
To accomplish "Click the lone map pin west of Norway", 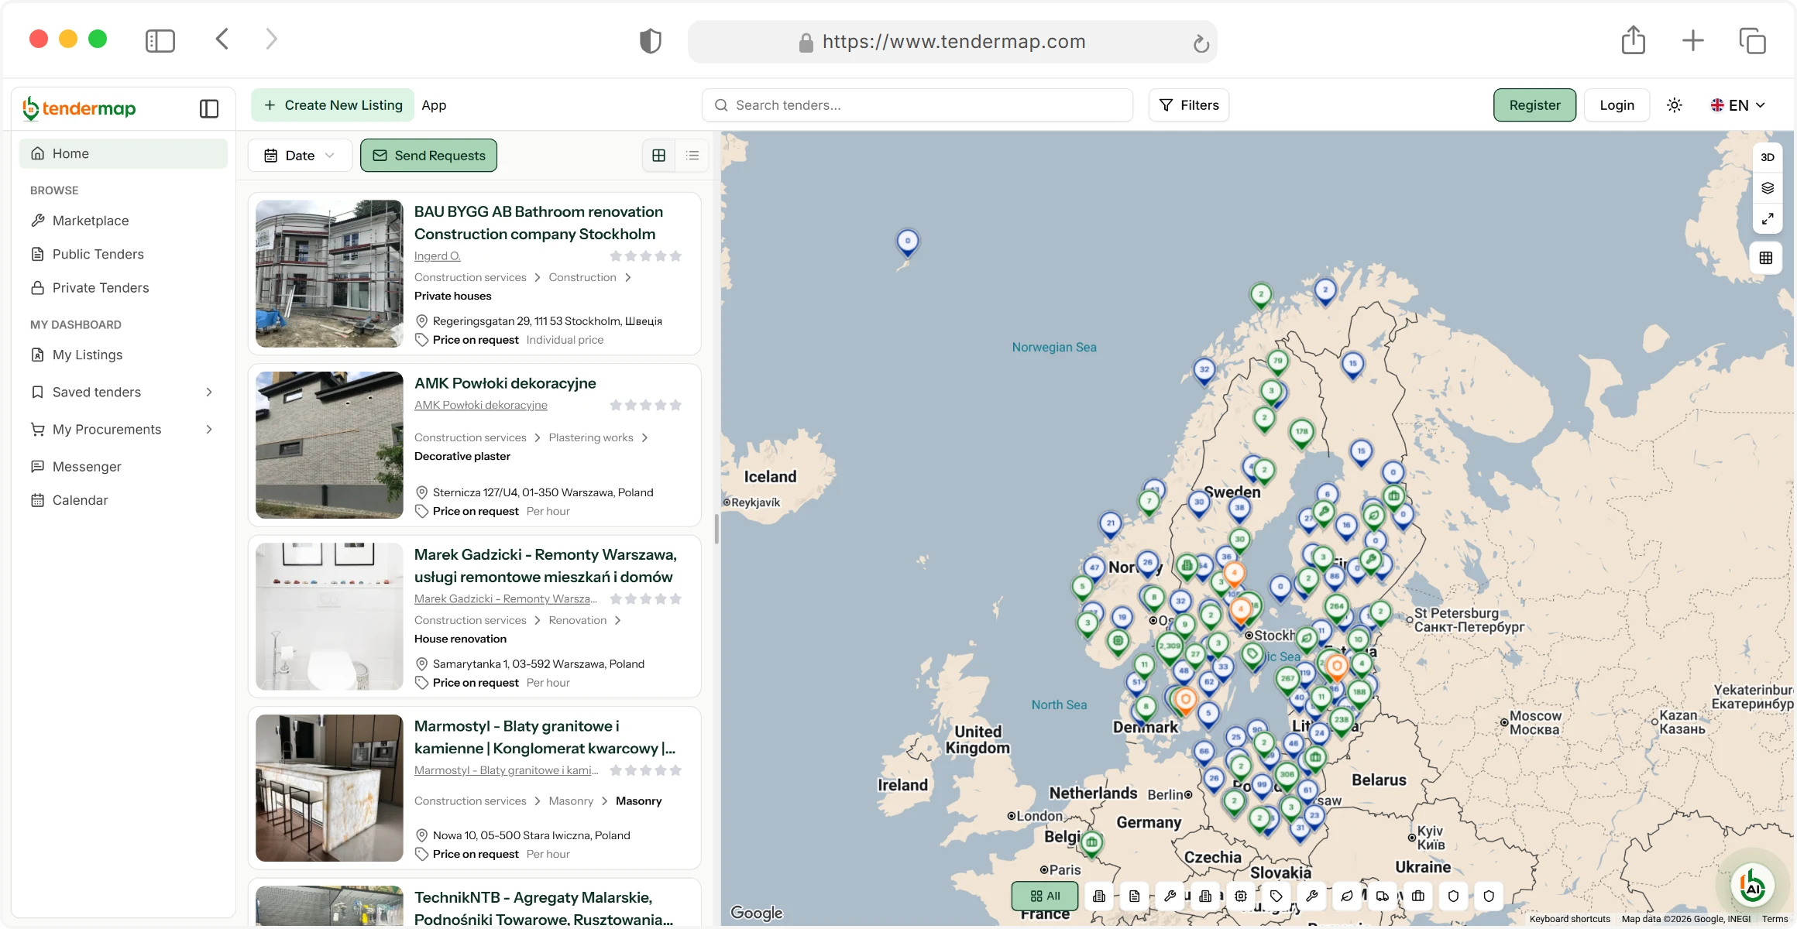I will click(908, 242).
